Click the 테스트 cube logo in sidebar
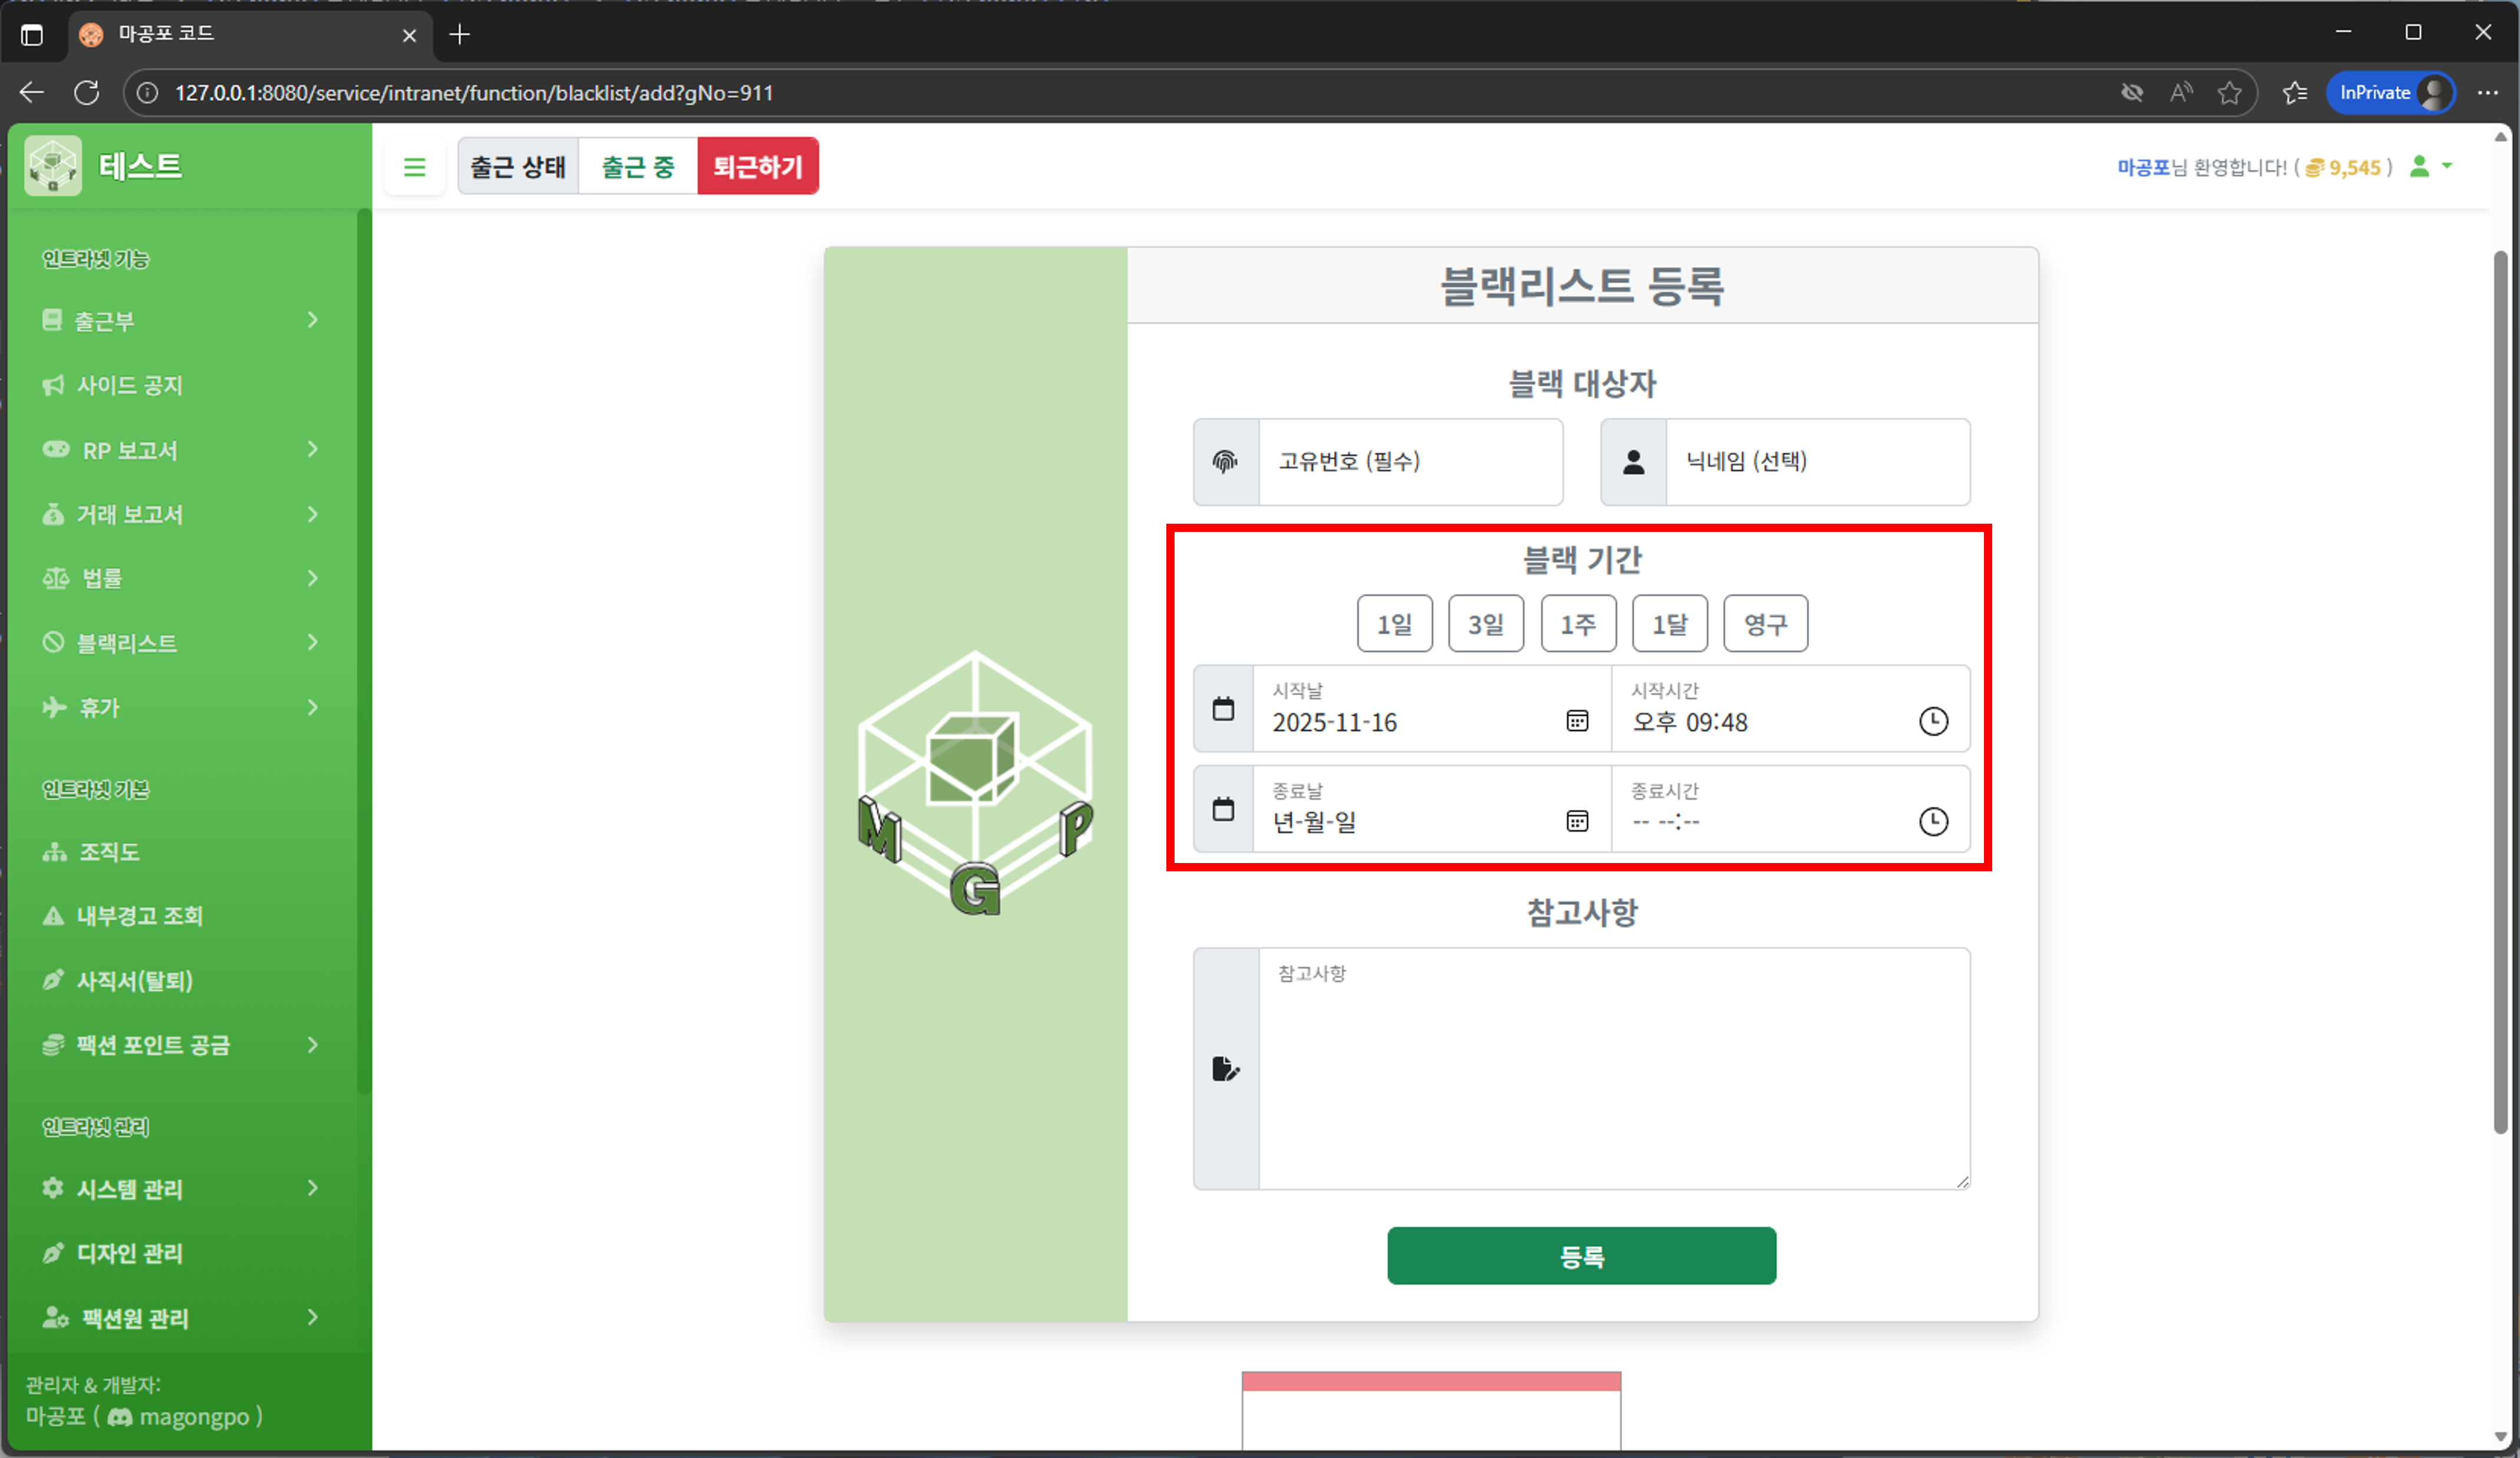 click(x=53, y=166)
